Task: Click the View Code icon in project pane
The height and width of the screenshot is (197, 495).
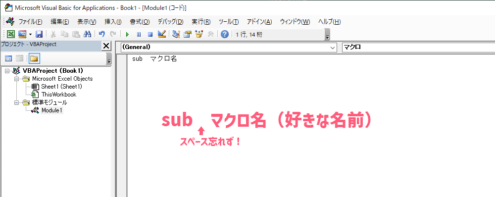Action: tap(8, 58)
